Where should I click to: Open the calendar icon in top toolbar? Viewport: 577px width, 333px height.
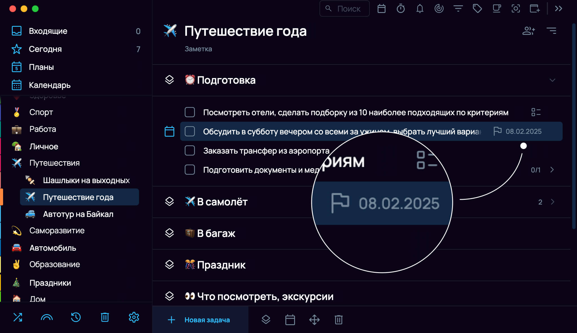click(x=381, y=8)
